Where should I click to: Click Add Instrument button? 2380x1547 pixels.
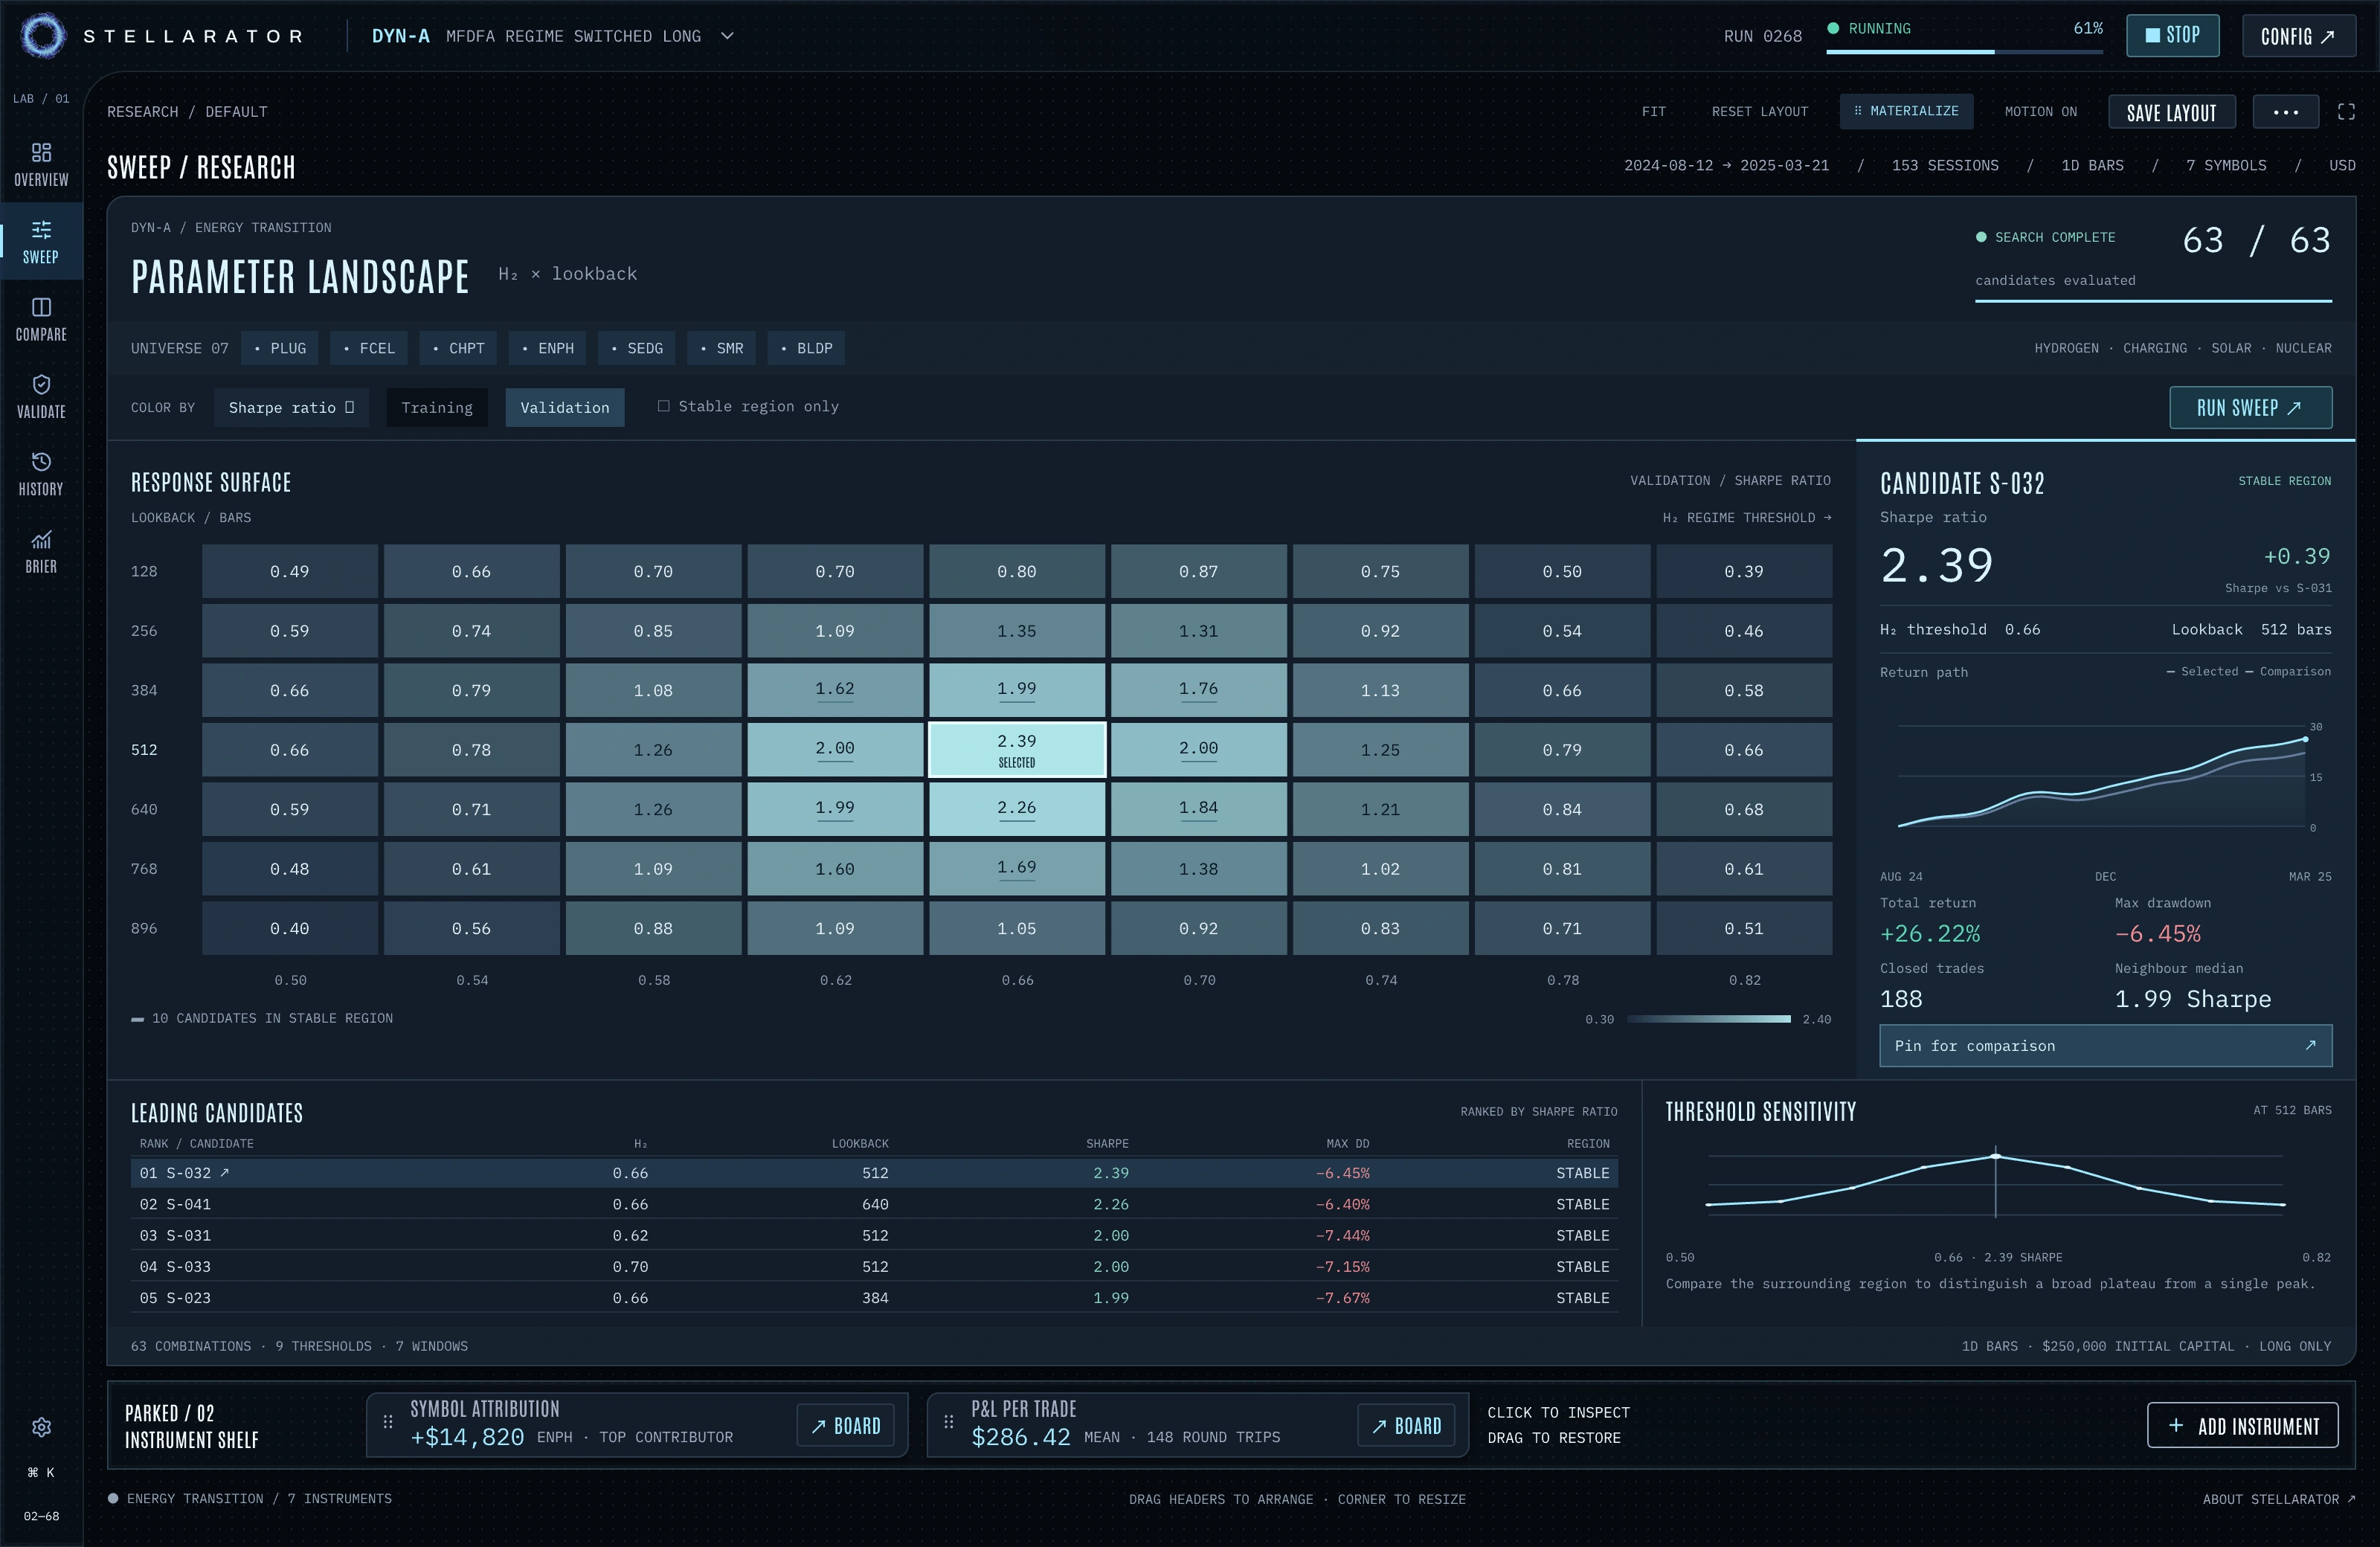pyautogui.click(x=2242, y=1426)
